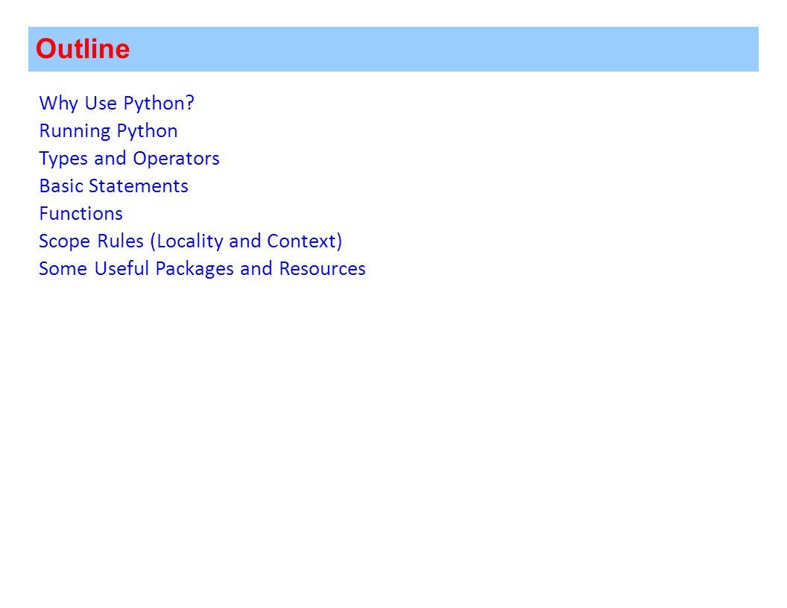The image size is (787, 608).
Task: Click the 'Basic Statements' outline entry
Action: tap(114, 186)
